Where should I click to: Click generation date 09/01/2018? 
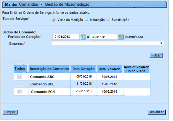point(84,76)
